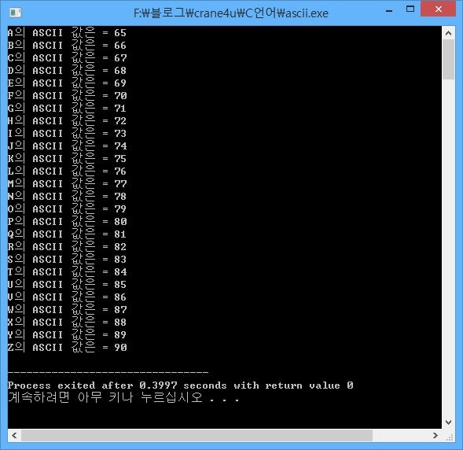The height and width of the screenshot is (450, 463).
Task: Click the line showing D ASCII value 68
Action: tap(68, 70)
